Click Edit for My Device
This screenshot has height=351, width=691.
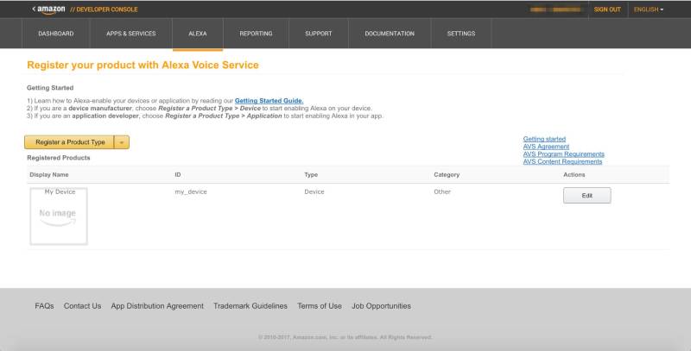click(587, 195)
